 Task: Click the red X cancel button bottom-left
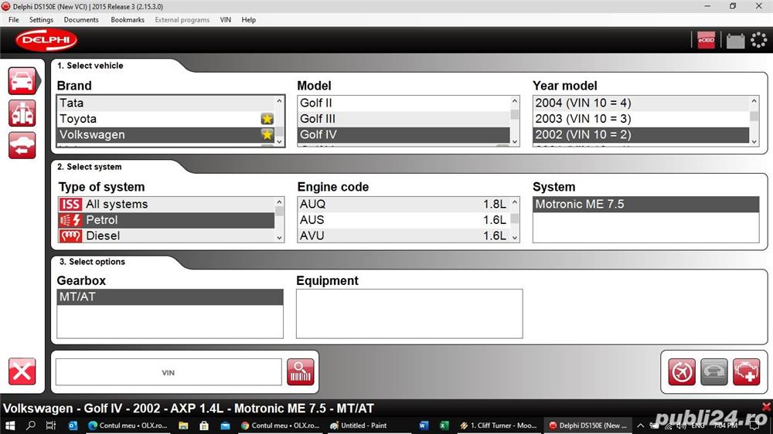click(22, 371)
